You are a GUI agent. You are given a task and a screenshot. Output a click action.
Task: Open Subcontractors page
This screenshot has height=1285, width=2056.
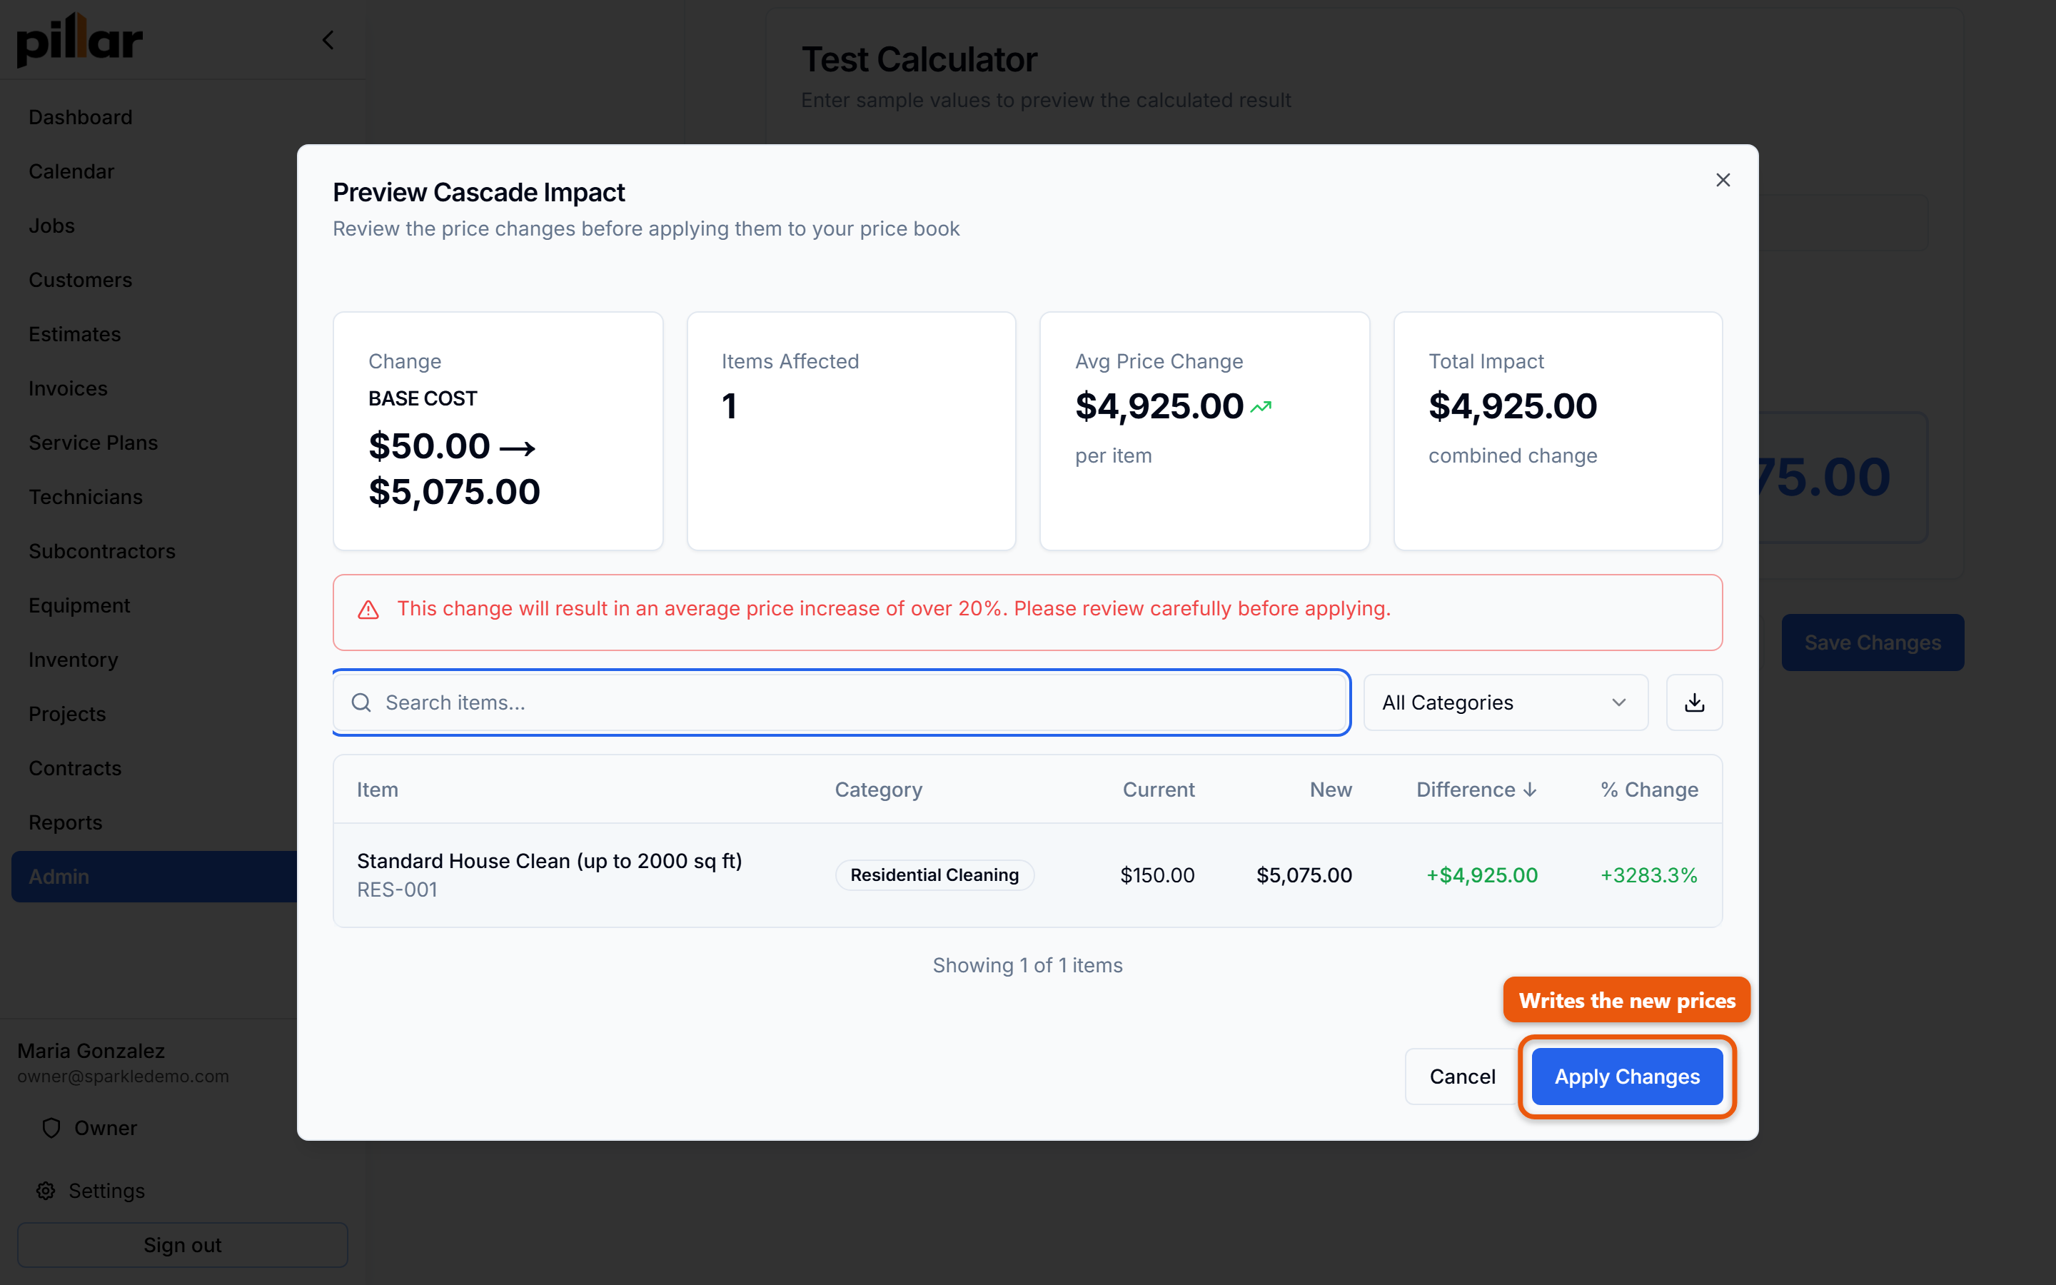click(102, 552)
